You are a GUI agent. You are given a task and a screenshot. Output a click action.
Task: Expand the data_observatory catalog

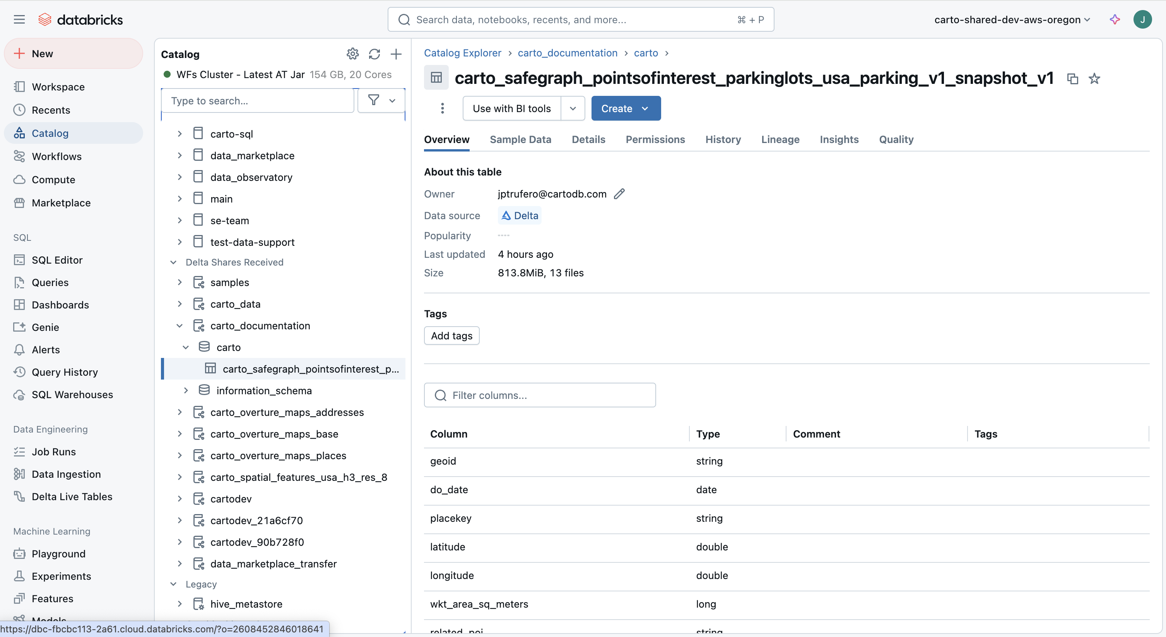180,177
